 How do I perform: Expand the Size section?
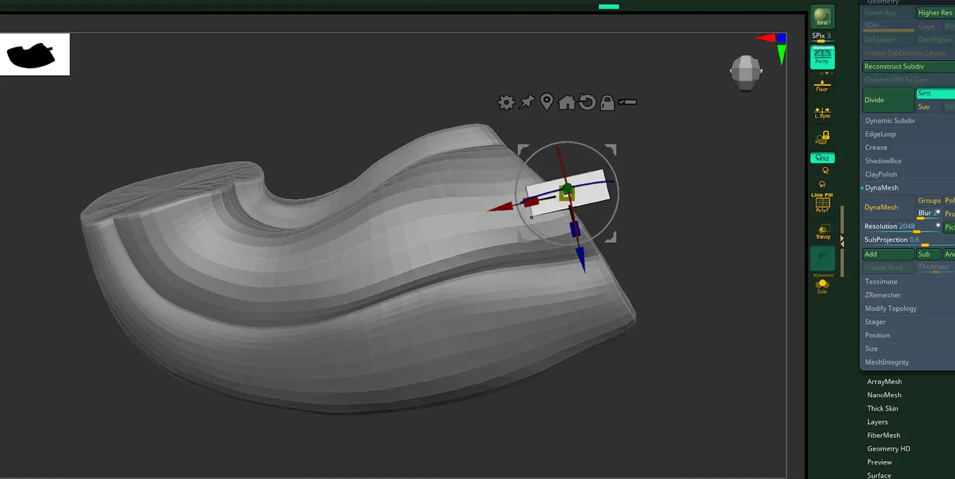871,349
